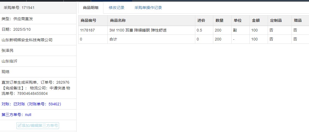Select purchase order number 采购单号: 171941
The height and width of the screenshot is (132, 309).
click(19, 8)
